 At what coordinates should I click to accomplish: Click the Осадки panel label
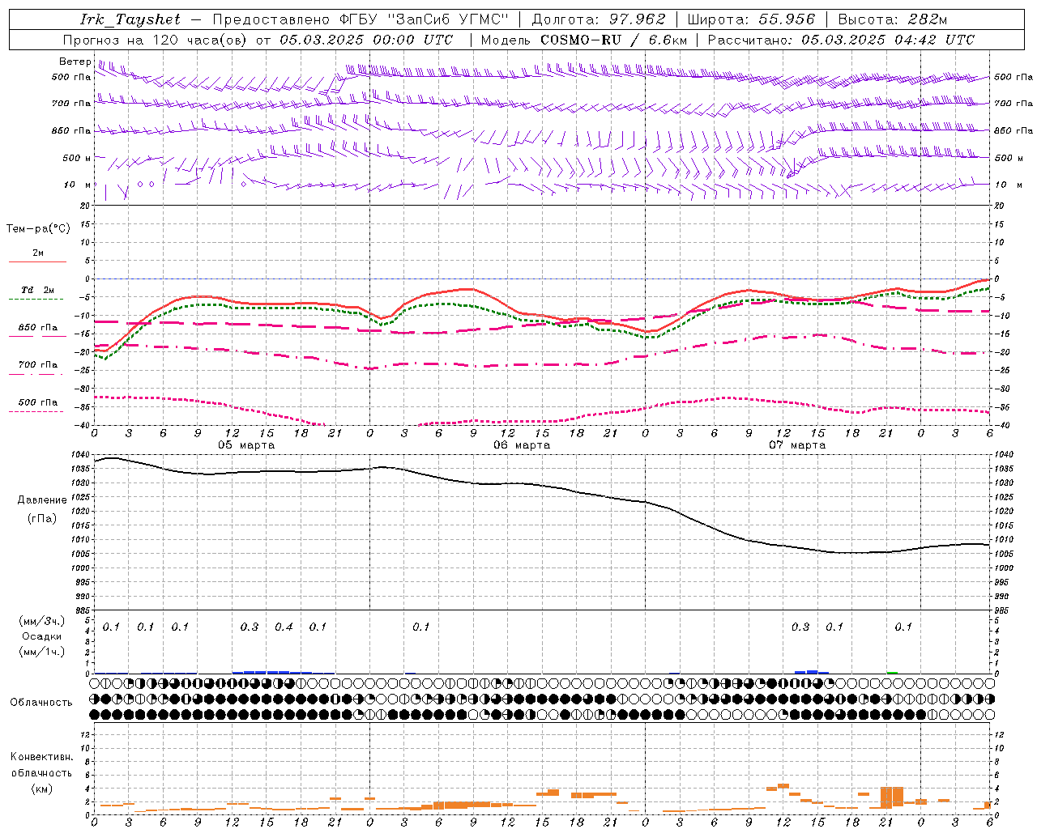click(x=42, y=636)
